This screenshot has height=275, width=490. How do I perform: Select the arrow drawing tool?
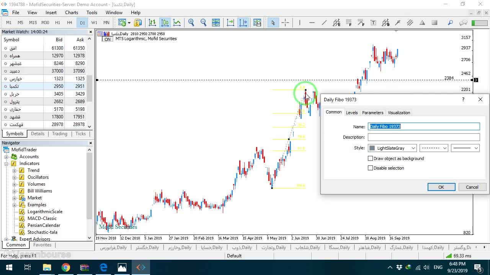coord(398,23)
